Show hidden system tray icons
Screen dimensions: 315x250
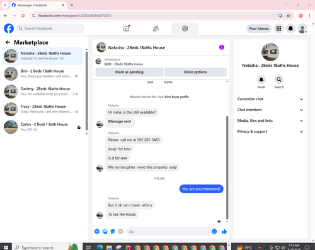tap(260, 247)
